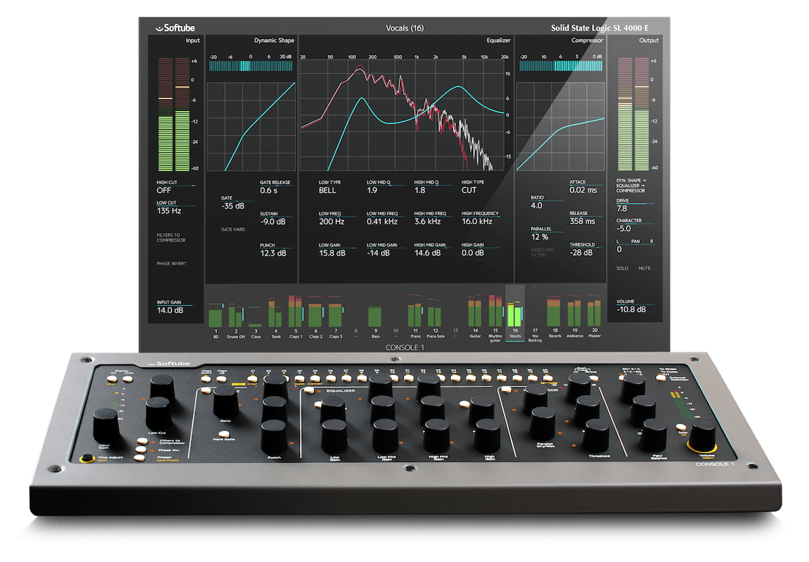Enable FILTERS TO COMPRESSOR on the screen

(171, 238)
